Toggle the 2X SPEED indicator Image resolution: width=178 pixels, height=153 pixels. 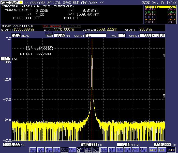(52, 26)
